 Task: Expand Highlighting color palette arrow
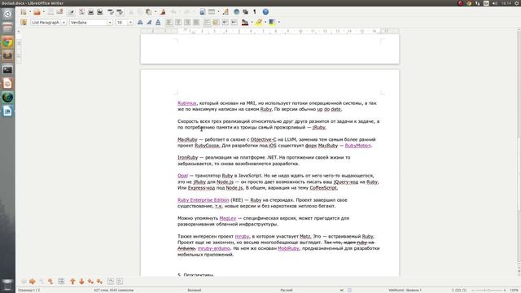[265, 22]
